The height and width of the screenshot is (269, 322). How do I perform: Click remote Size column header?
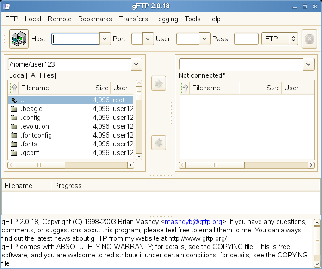(x=260, y=88)
